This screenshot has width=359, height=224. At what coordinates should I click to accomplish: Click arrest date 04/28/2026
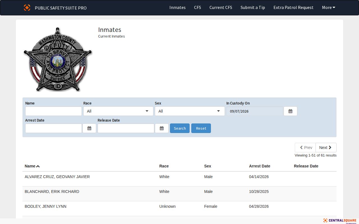pyautogui.click(x=259, y=206)
